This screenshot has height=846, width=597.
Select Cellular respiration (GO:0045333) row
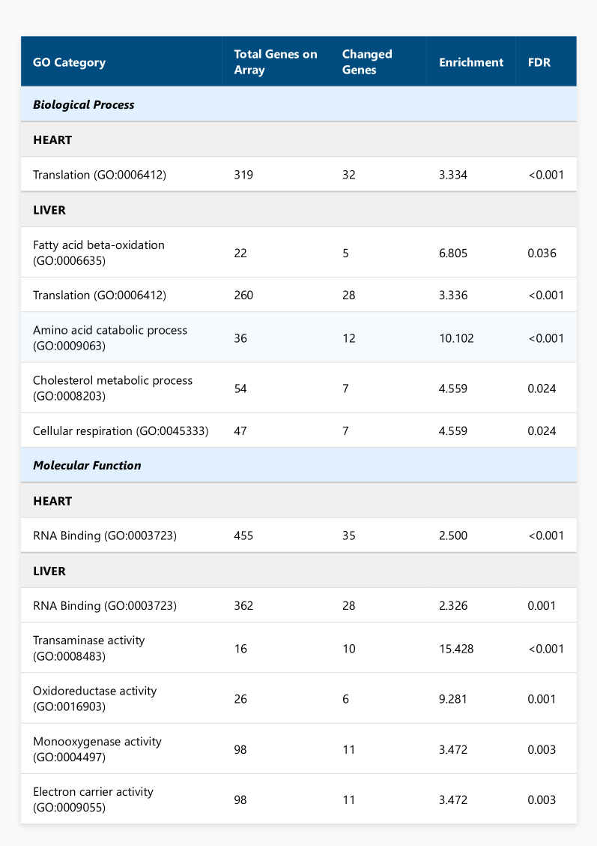click(x=120, y=431)
